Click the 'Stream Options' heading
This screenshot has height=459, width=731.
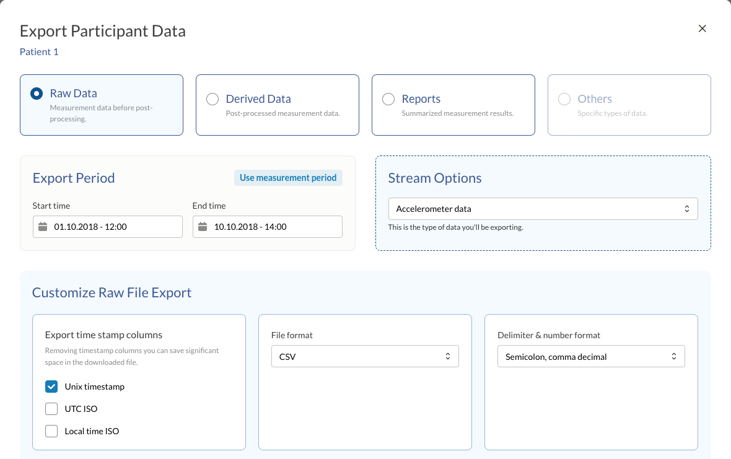click(435, 178)
